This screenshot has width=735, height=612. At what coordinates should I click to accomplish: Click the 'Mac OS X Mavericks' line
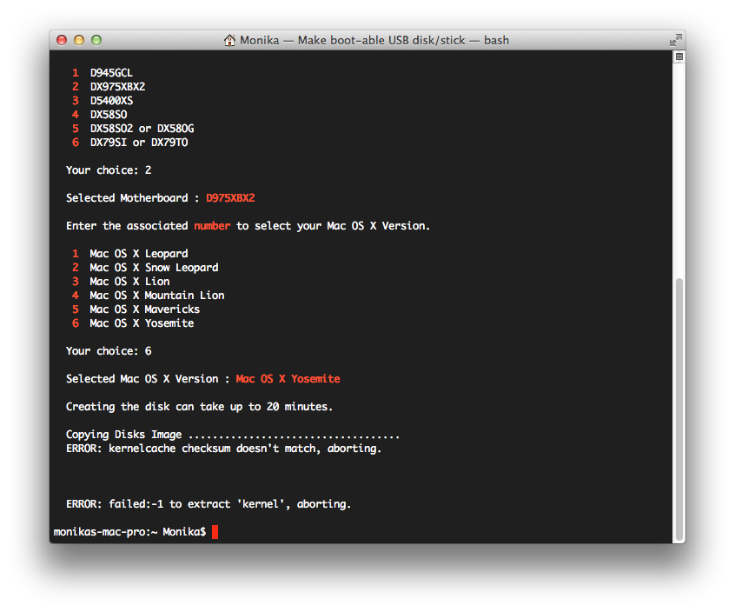point(145,309)
